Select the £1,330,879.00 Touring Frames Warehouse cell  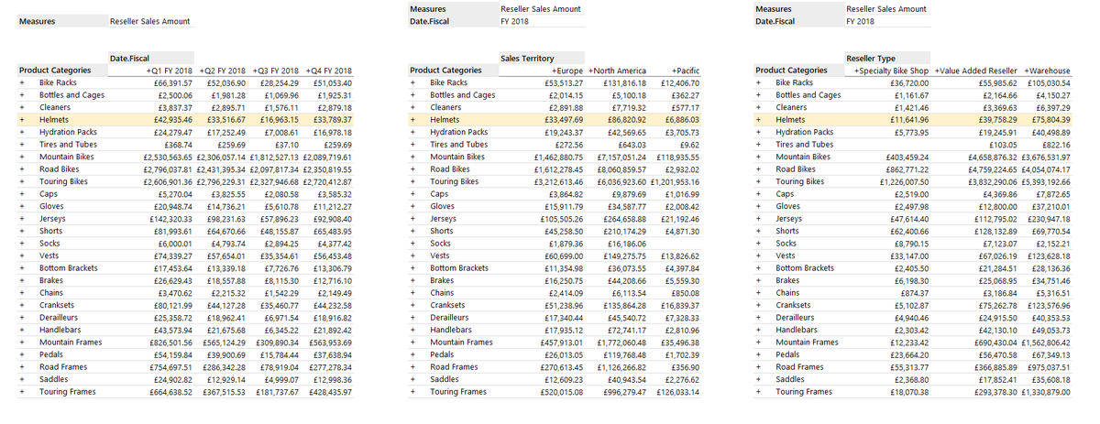(x=1045, y=392)
